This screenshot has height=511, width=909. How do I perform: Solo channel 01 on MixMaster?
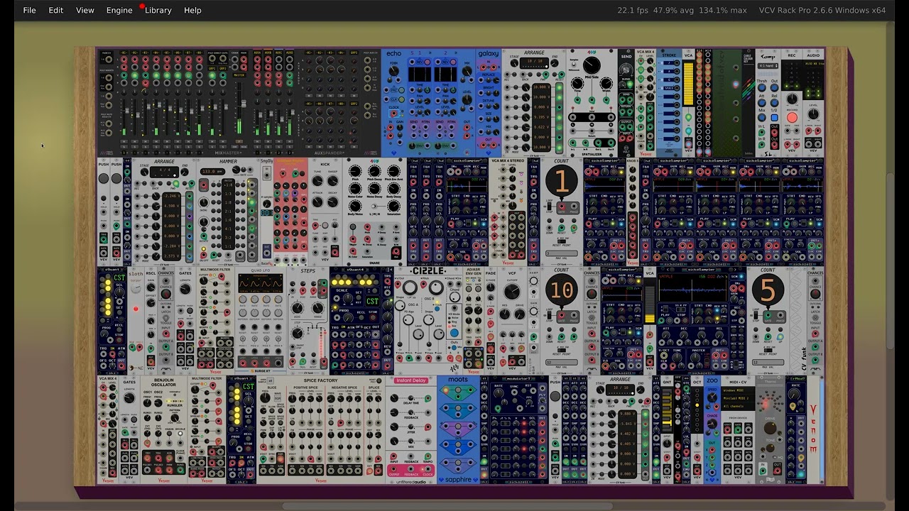click(x=124, y=147)
